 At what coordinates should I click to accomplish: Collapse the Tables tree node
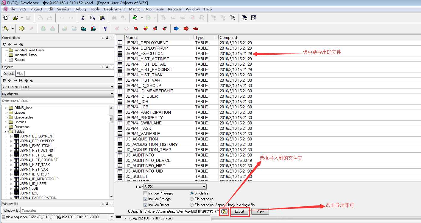5,132
